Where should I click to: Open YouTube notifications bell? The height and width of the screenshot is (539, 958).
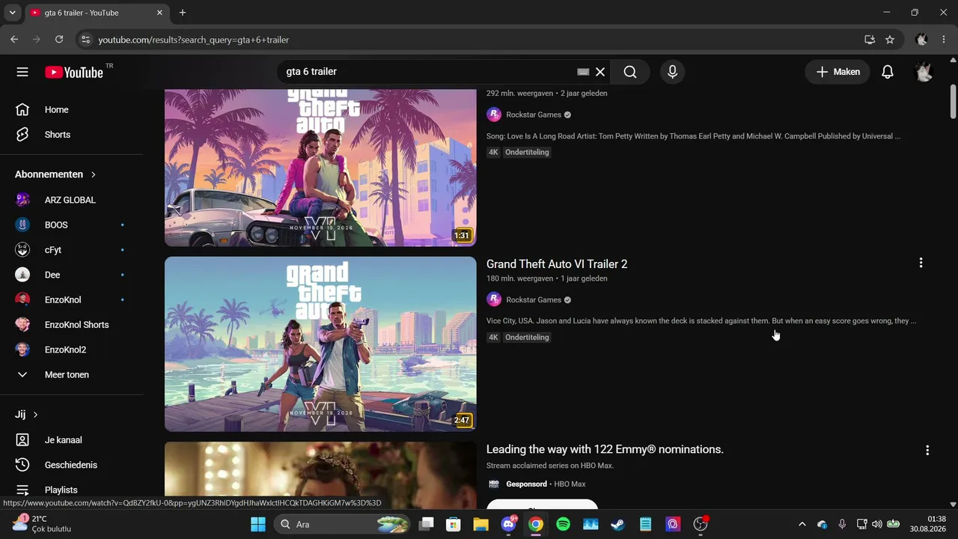pos(888,72)
